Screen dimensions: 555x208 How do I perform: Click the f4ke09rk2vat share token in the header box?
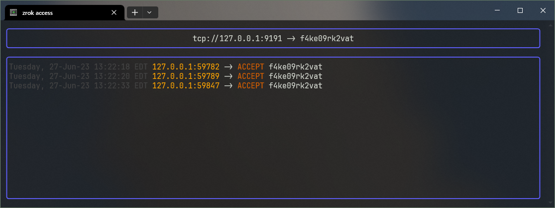pos(327,38)
